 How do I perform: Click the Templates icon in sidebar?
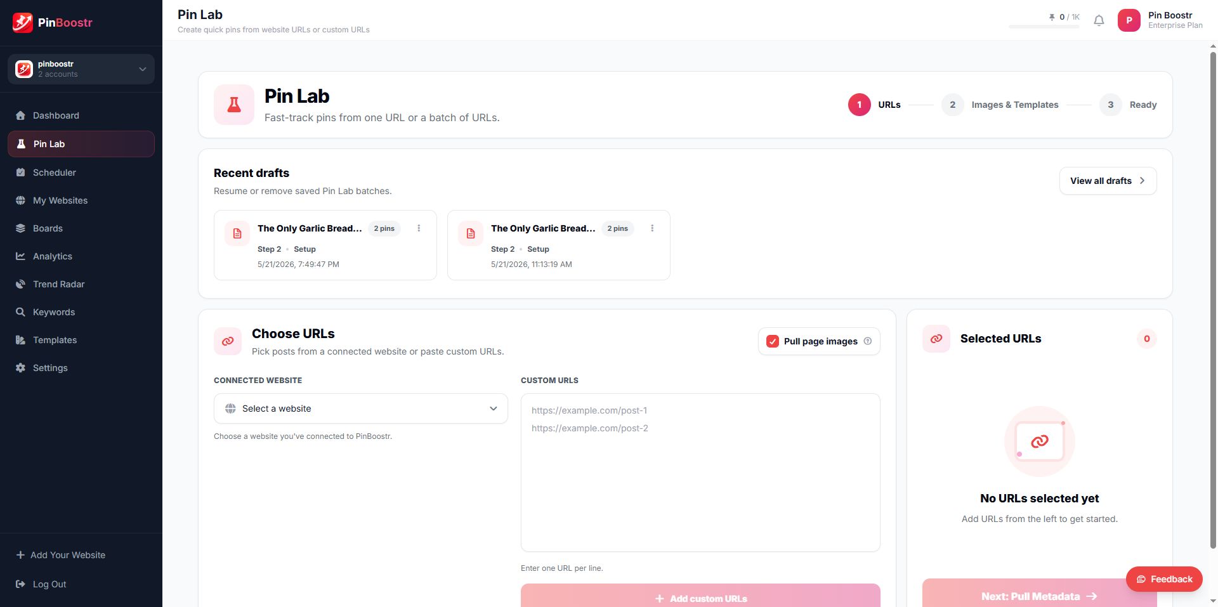coord(20,340)
